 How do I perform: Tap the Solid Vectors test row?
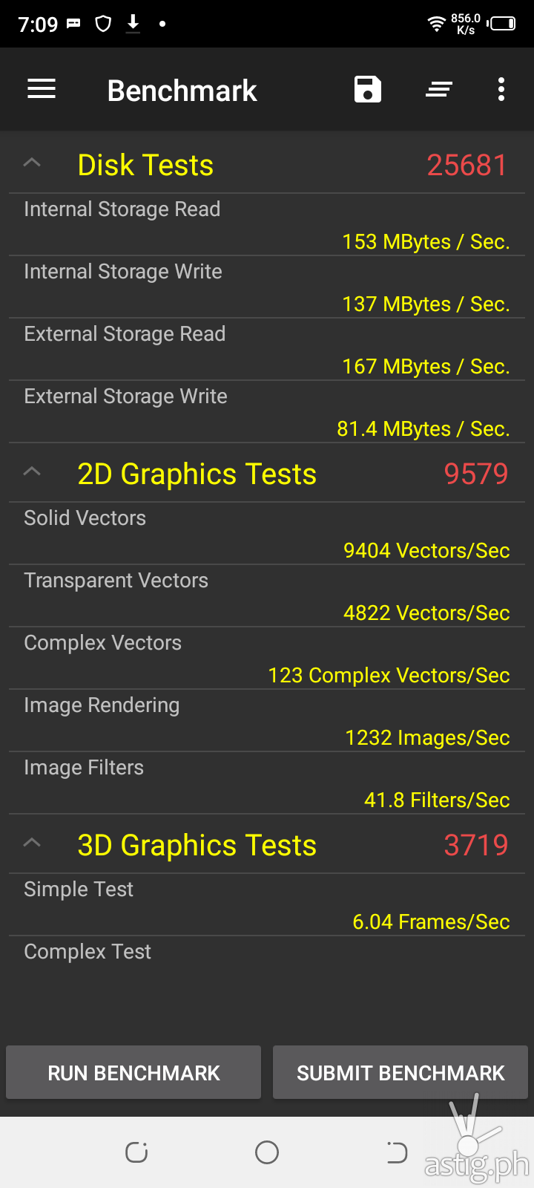pos(267,534)
